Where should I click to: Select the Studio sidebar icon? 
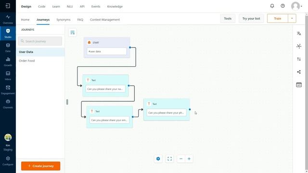point(8,33)
